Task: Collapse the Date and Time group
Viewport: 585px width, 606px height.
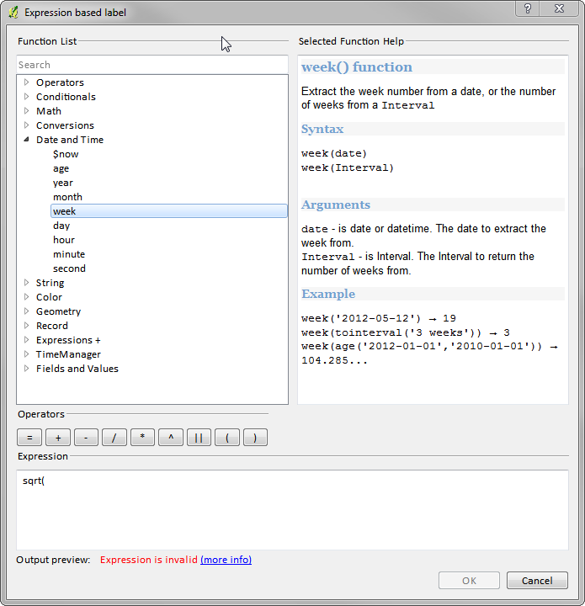Action: click(x=27, y=140)
